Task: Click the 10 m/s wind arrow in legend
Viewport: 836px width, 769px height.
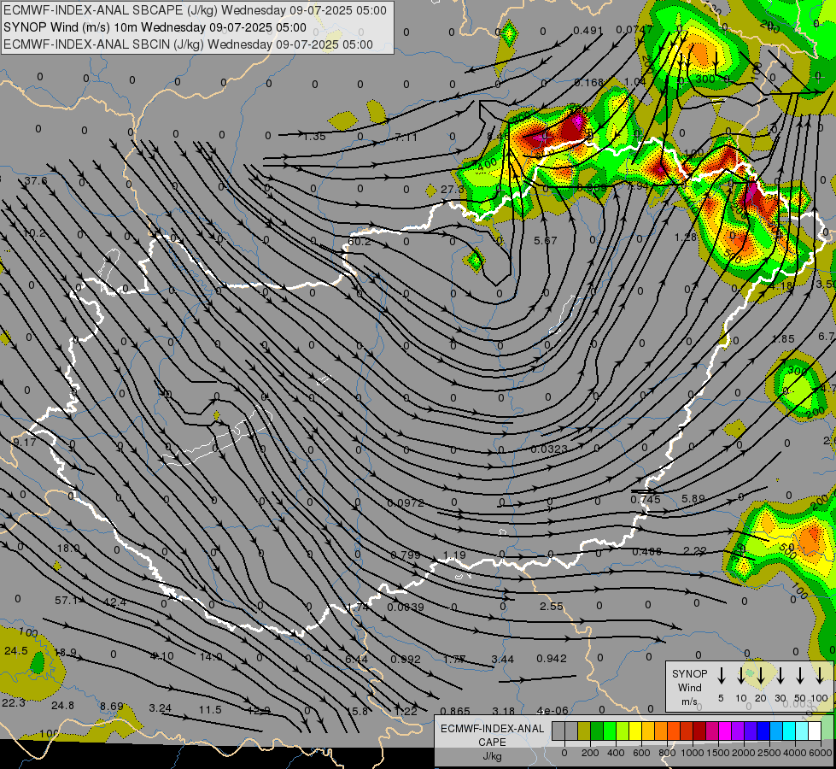Action: (740, 675)
